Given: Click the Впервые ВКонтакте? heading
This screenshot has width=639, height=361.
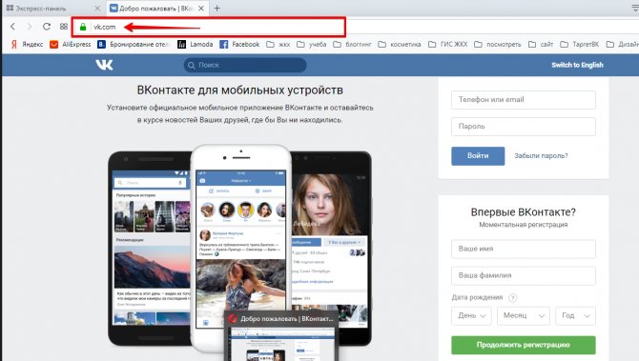Looking at the screenshot, I should pyautogui.click(x=524, y=212).
